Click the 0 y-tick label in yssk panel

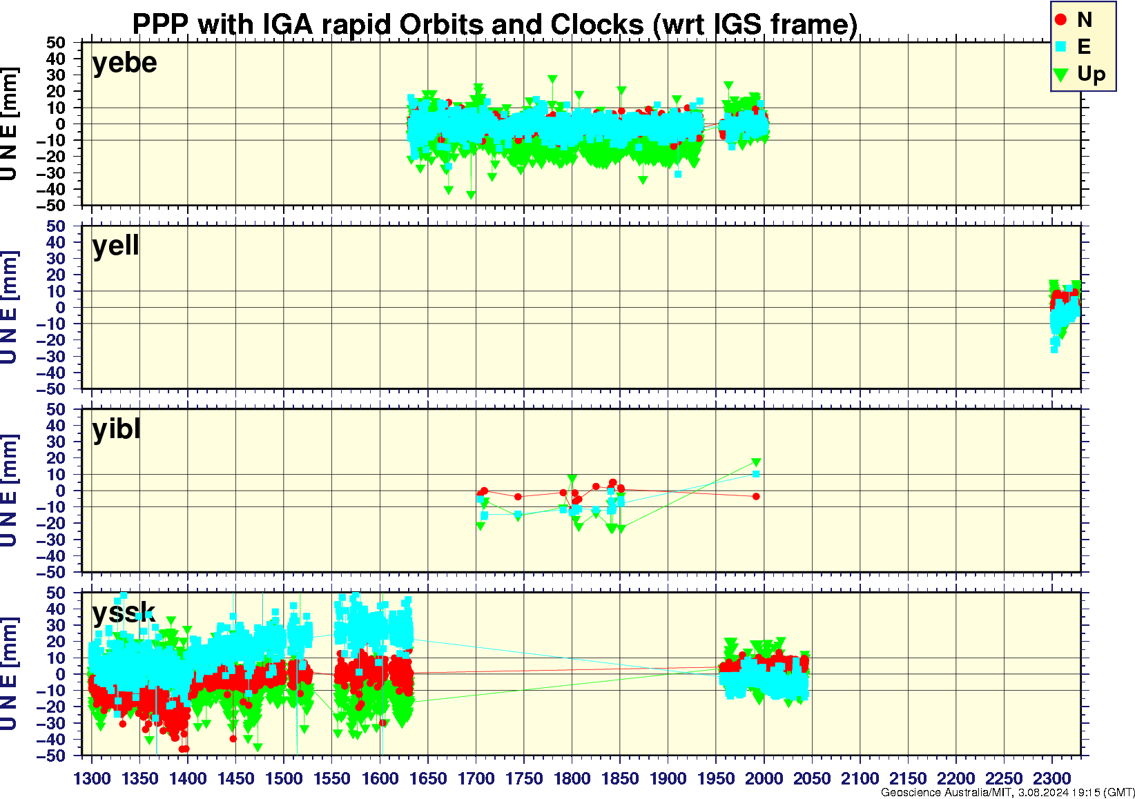(61, 674)
